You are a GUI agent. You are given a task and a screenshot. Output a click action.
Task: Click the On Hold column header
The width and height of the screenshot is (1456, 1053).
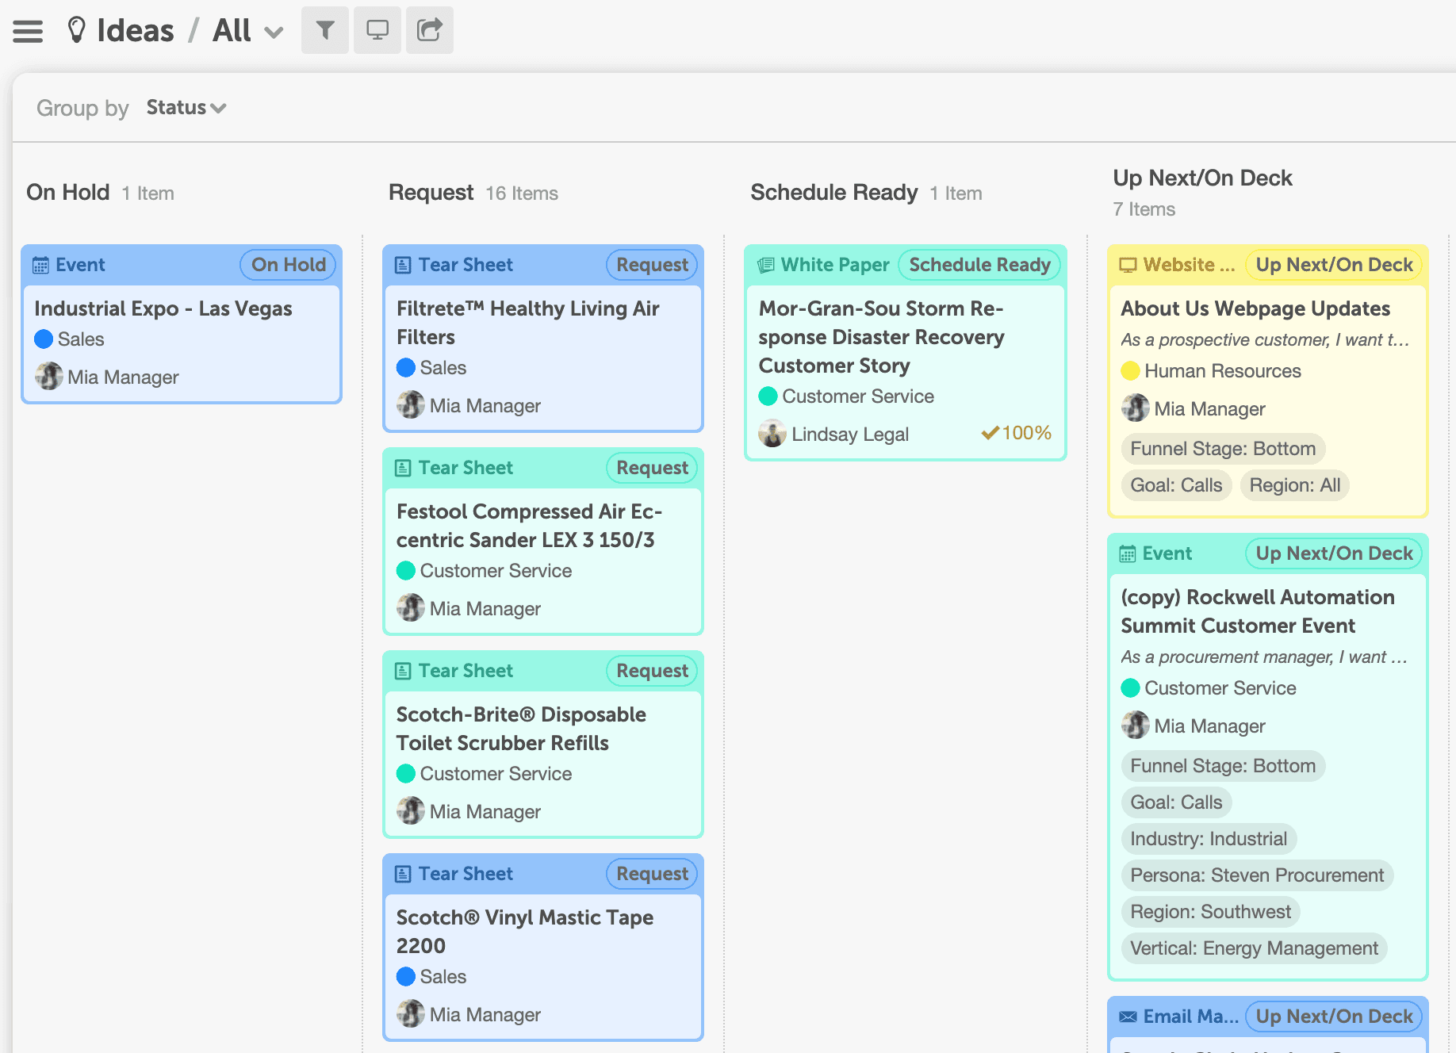click(x=67, y=193)
